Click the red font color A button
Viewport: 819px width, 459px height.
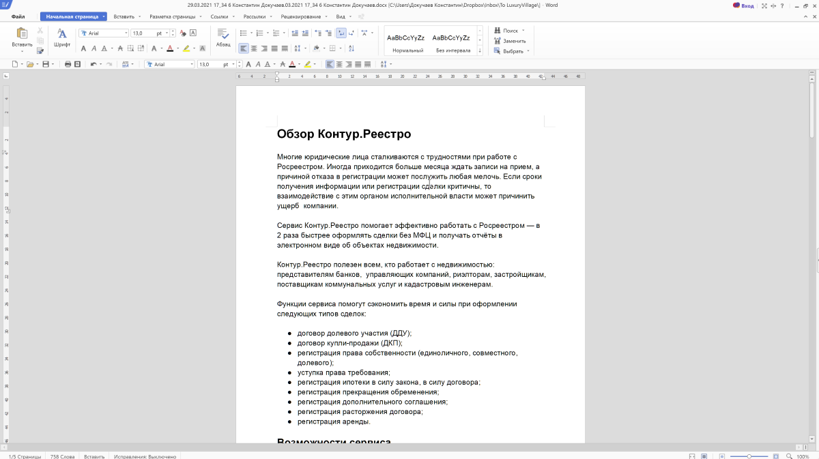pos(169,48)
